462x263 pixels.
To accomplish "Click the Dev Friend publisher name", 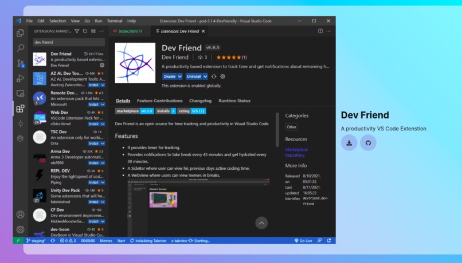I will coord(175,57).
